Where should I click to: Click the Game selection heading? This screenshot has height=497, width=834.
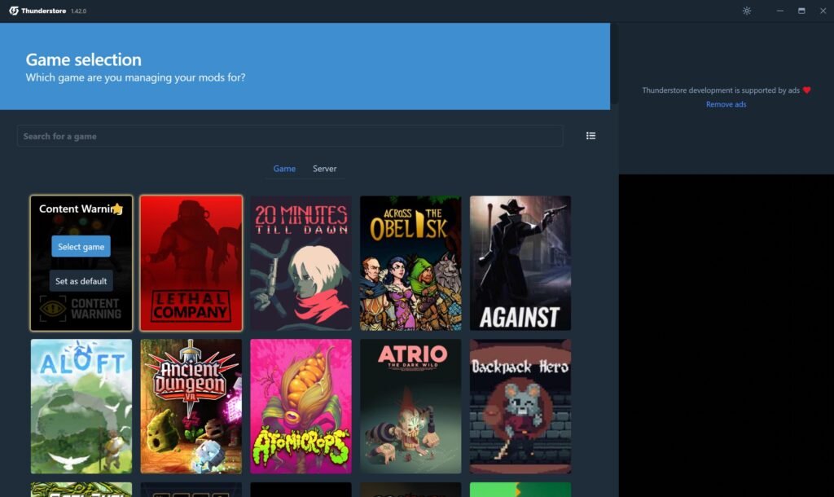point(84,59)
